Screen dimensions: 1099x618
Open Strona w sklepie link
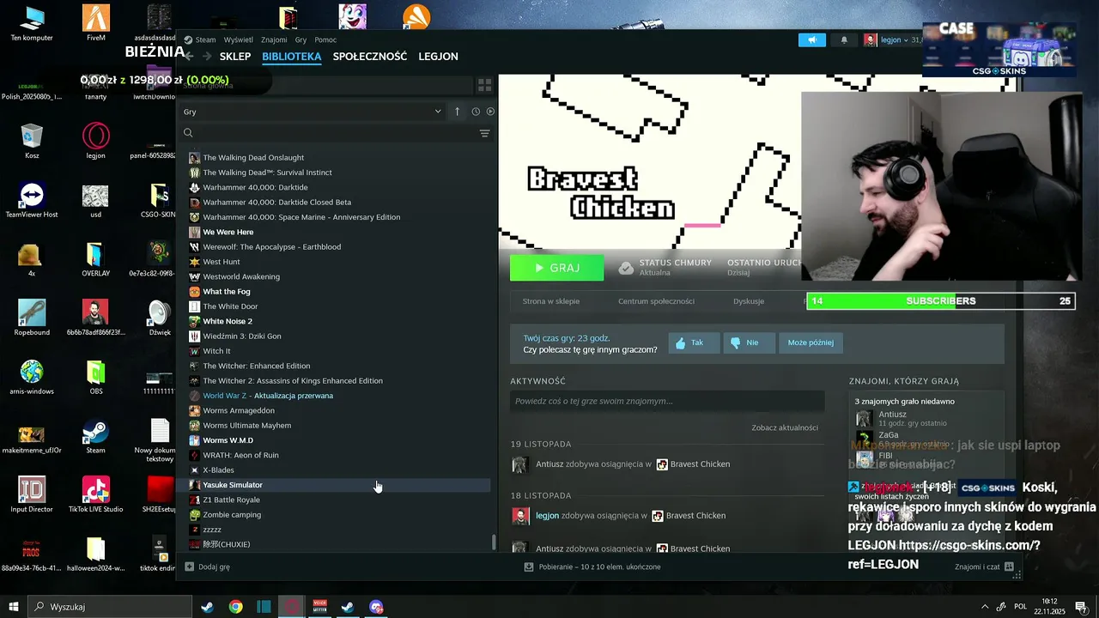tap(551, 301)
